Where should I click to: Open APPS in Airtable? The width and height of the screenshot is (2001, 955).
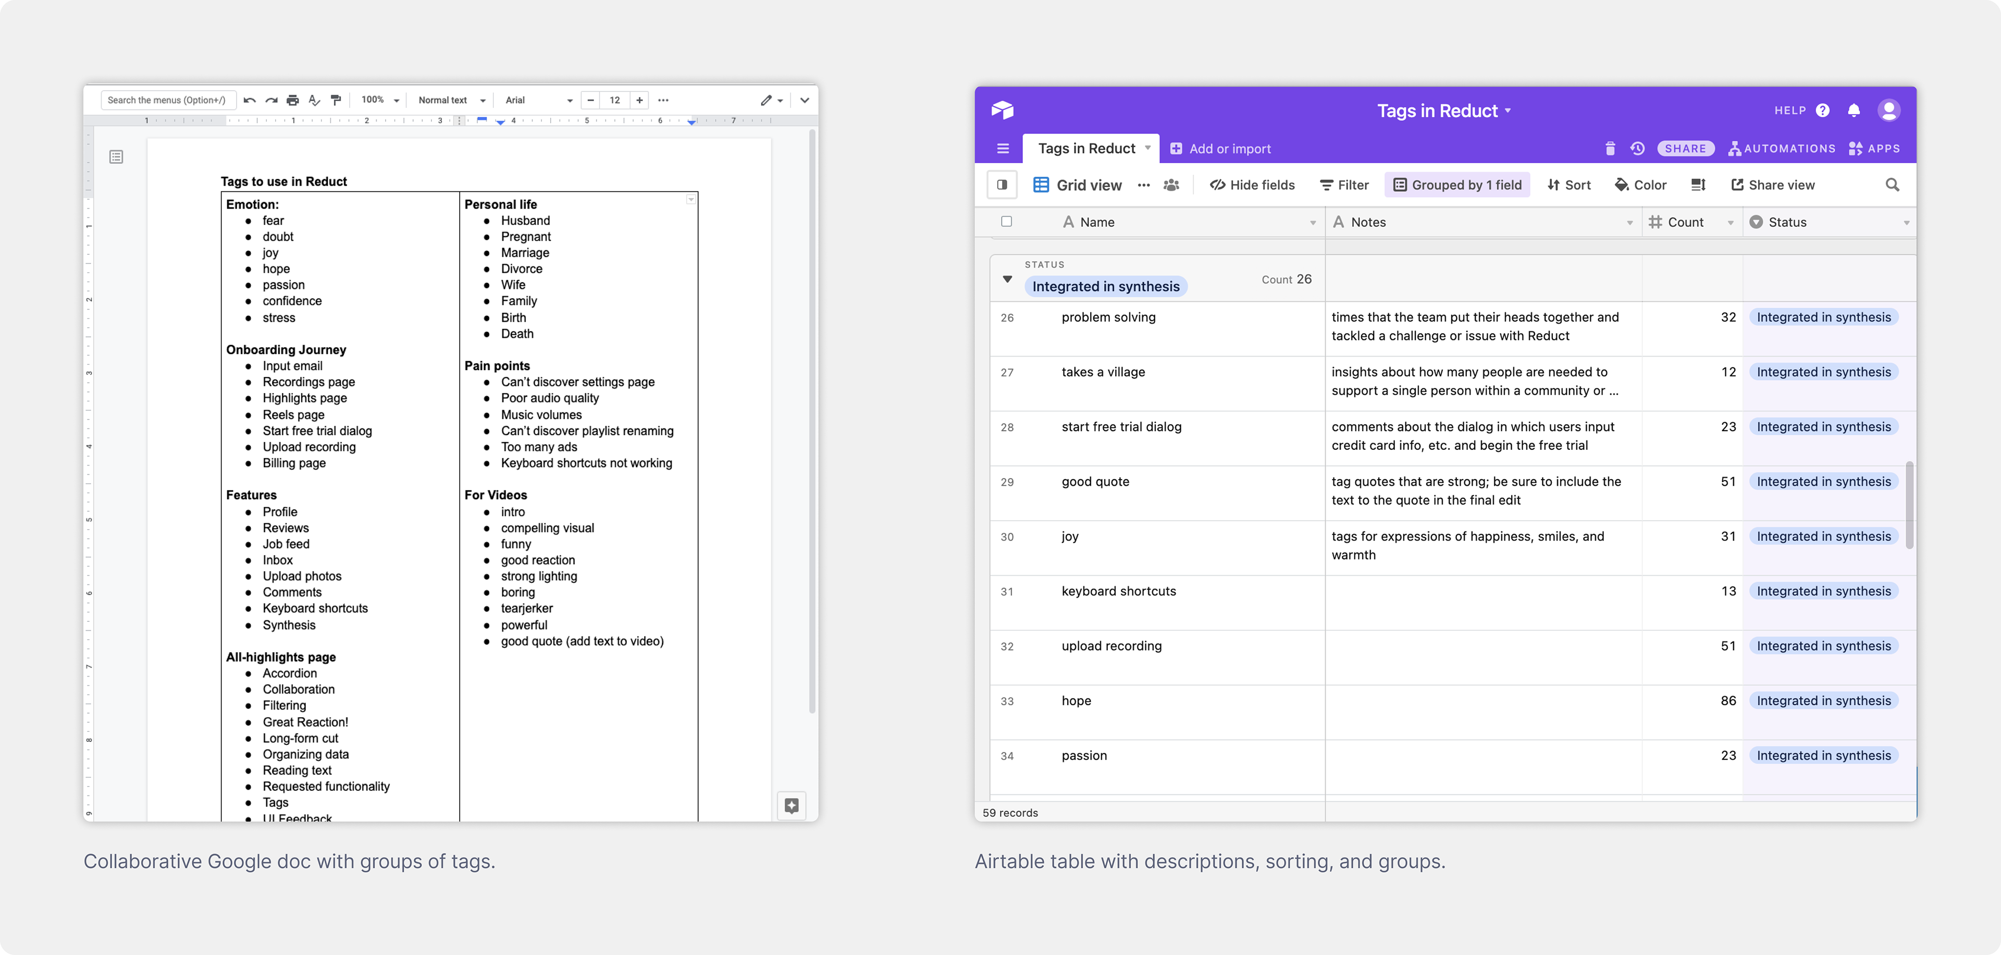(x=1874, y=149)
